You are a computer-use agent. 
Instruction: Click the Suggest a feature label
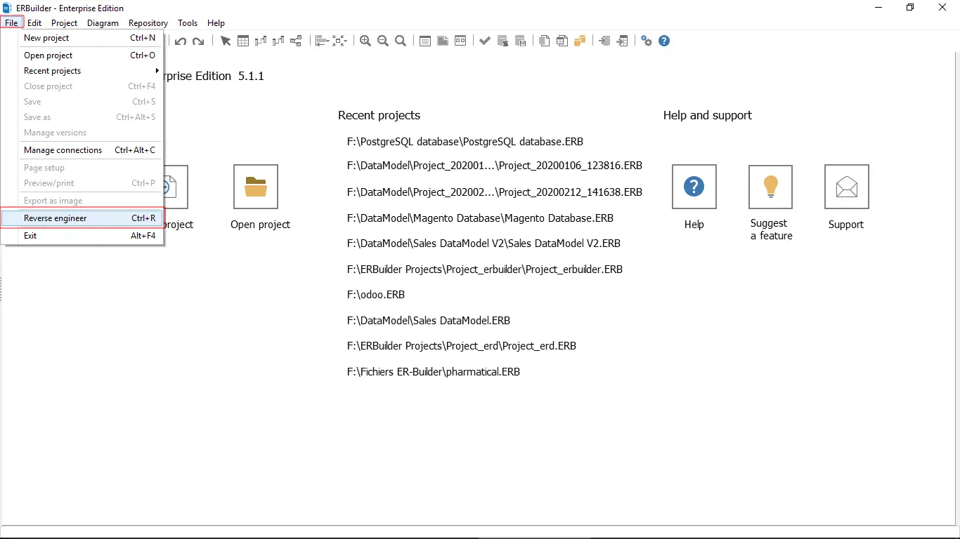coord(771,229)
